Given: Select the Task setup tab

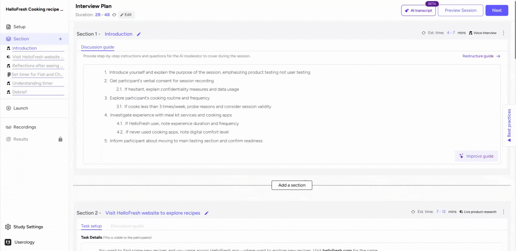Looking at the screenshot, I should pos(91,226).
